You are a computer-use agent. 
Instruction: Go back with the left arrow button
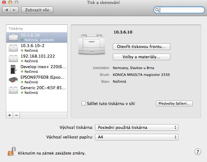[x=6, y=10]
